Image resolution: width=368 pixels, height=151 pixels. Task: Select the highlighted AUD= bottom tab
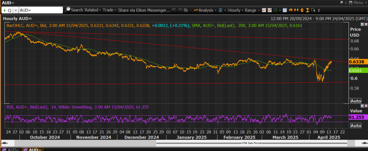pyautogui.click(x=32, y=149)
